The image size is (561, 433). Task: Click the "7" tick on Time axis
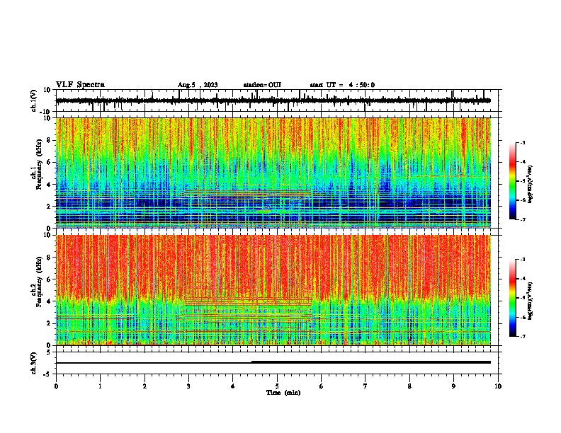pyautogui.click(x=365, y=386)
